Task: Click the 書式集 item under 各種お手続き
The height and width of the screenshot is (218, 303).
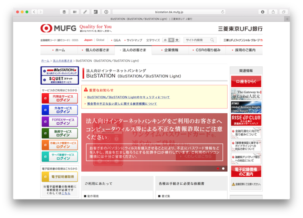Action: tap(166, 196)
